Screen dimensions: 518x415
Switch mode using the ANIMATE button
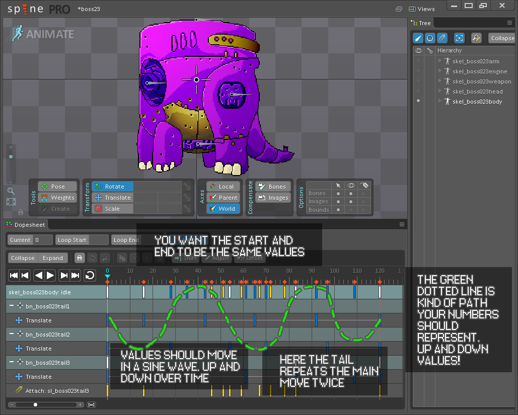pos(42,34)
